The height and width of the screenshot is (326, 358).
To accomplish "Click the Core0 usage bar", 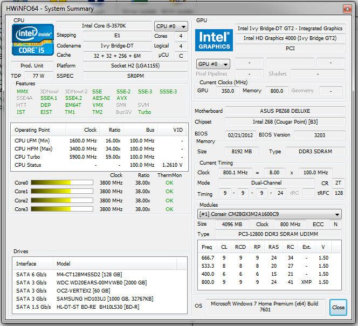I will 62,182.
